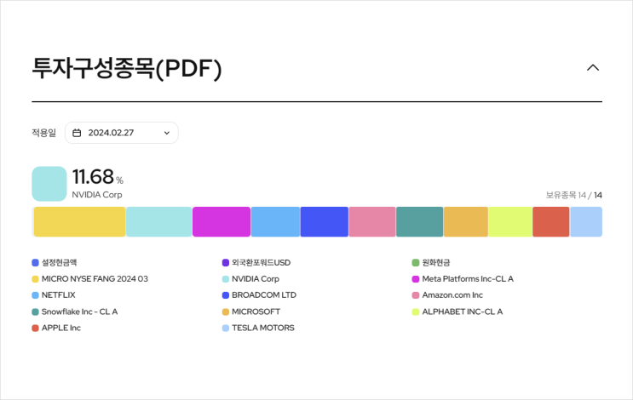
Task: Toggle 원화현금 legend item
Action: tap(431, 262)
